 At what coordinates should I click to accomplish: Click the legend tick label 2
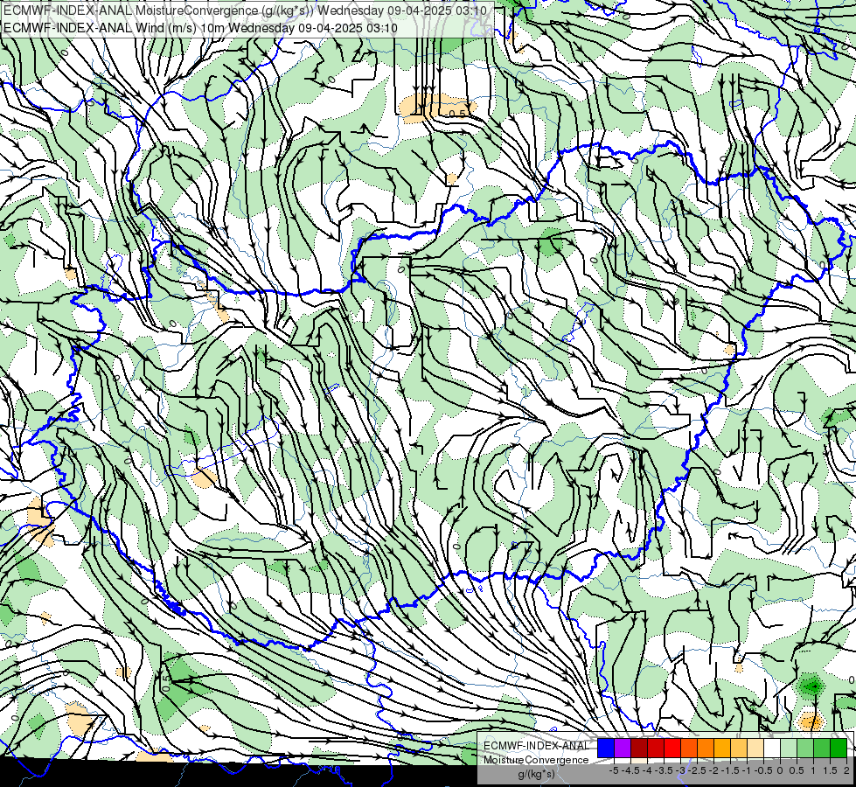846,770
